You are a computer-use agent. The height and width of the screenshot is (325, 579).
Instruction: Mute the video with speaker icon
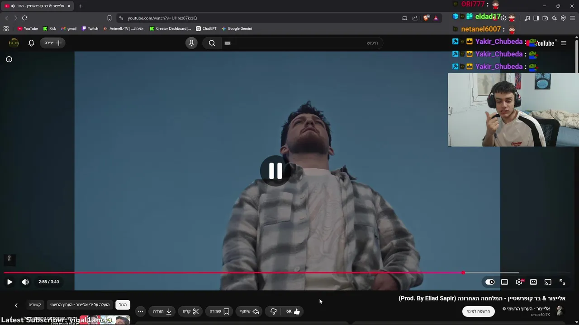[x=25, y=282]
